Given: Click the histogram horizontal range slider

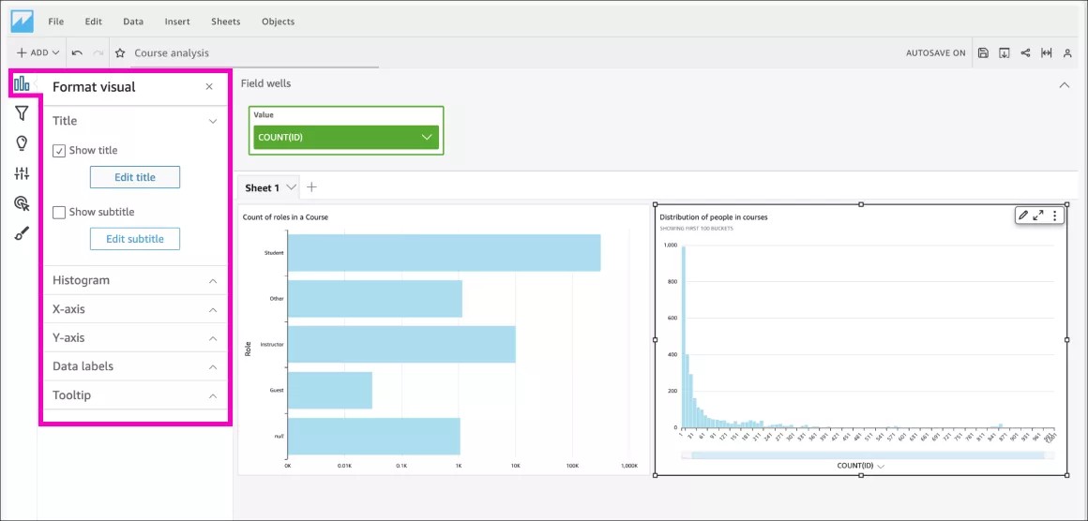Looking at the screenshot, I should (x=861, y=455).
